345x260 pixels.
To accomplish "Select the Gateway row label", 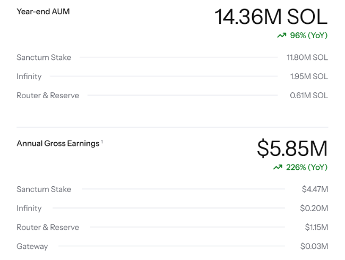I will [x=32, y=246].
